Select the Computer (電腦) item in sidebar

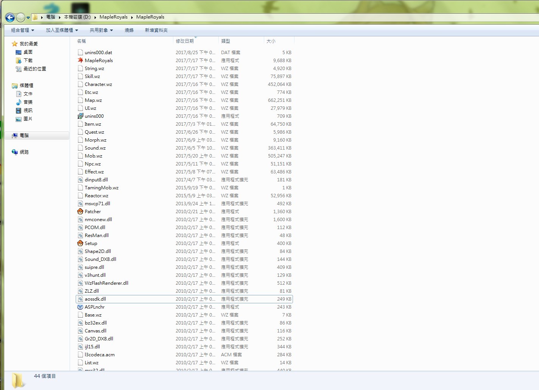(x=37, y=135)
